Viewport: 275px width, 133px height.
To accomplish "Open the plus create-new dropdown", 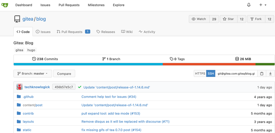I will tap(263, 5).
